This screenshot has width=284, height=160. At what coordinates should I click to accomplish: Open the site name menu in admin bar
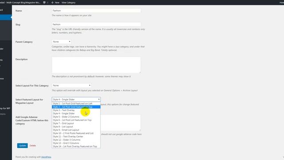[20, 3]
